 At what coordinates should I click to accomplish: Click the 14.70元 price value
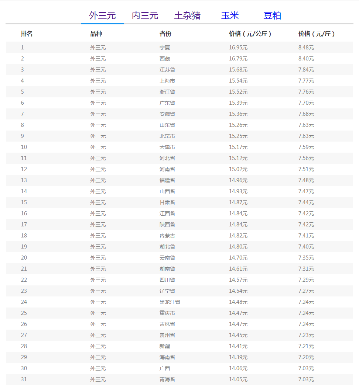(238, 258)
